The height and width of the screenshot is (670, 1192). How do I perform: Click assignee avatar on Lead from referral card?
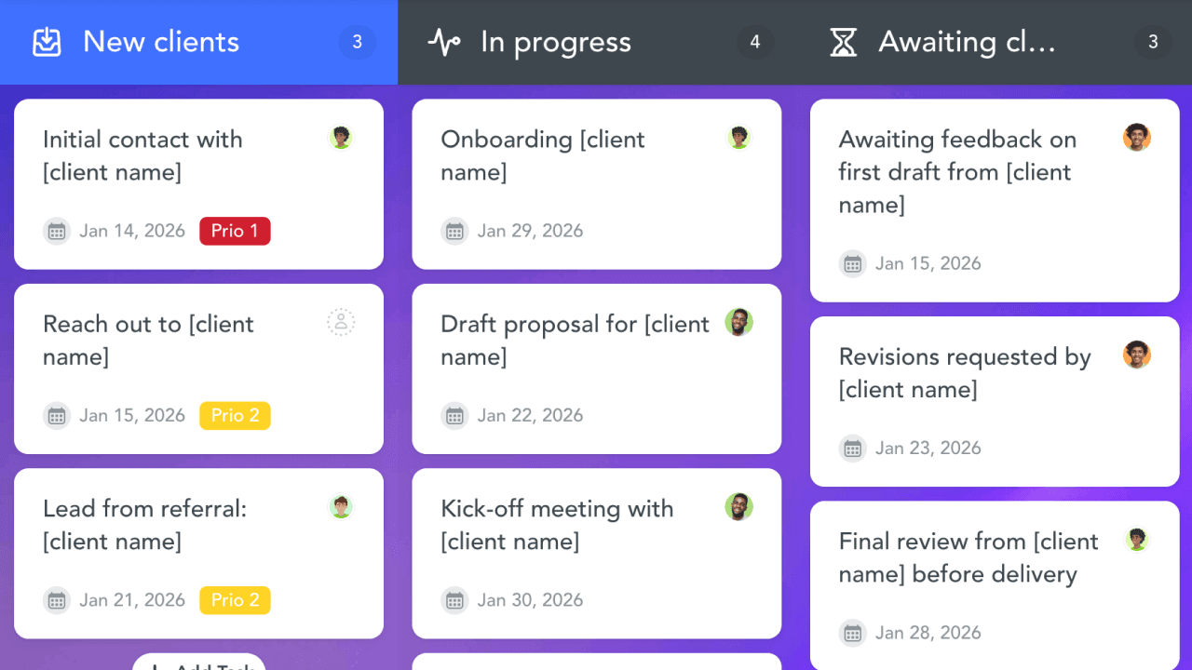[x=341, y=507]
